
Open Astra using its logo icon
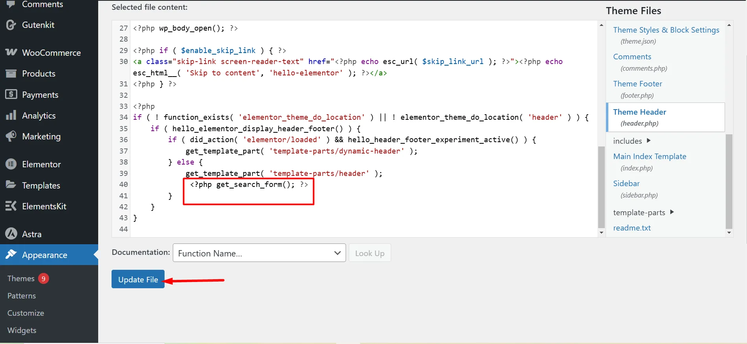click(11, 234)
